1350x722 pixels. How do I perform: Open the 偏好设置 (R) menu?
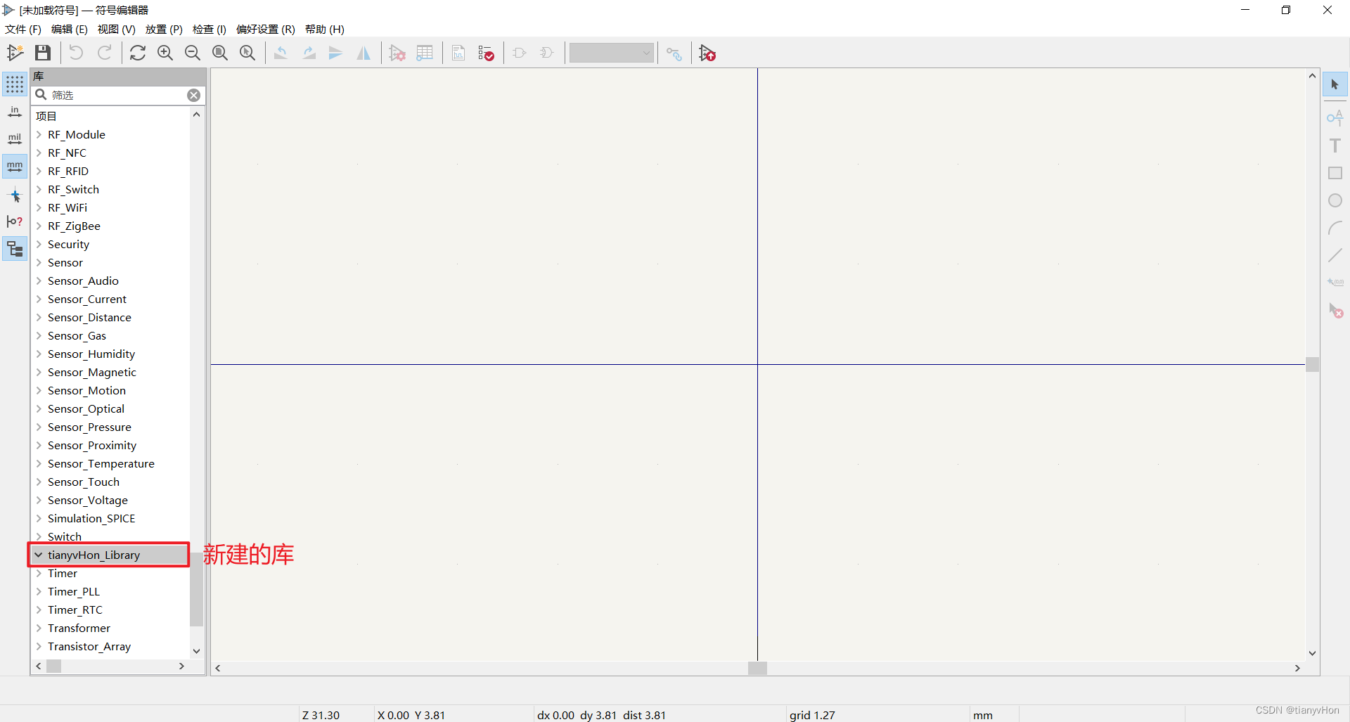pos(266,29)
